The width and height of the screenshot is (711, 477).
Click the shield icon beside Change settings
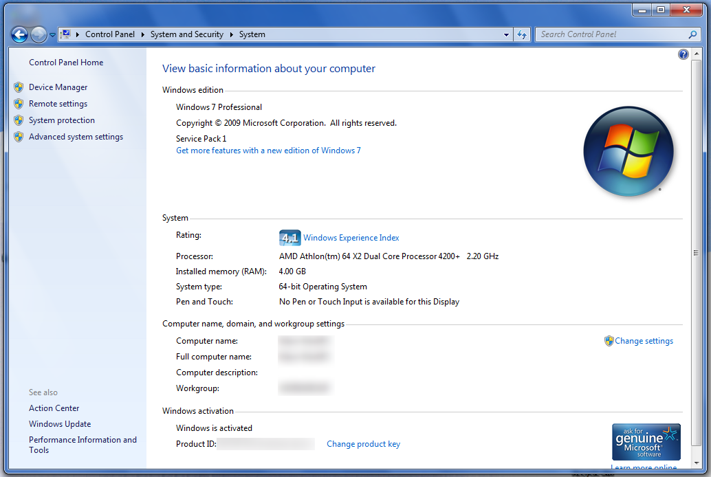tap(609, 341)
